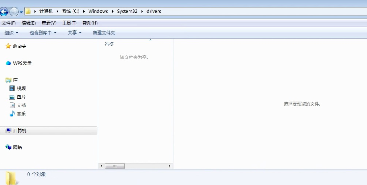Open the 文件(F) menu
This screenshot has height=185, width=367.
(9, 23)
